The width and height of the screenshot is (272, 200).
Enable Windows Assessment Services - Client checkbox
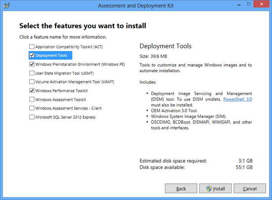32,108
